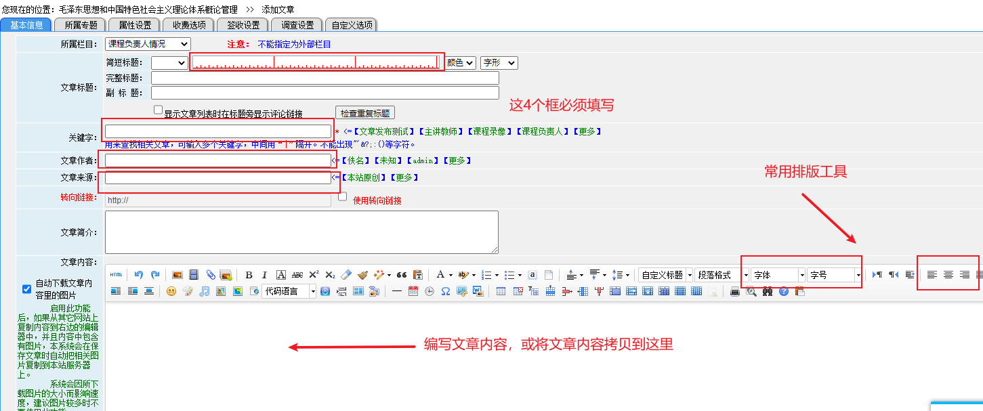The height and width of the screenshot is (411, 983).
Task: Switch to the 属性设置 tab
Action: (134, 25)
